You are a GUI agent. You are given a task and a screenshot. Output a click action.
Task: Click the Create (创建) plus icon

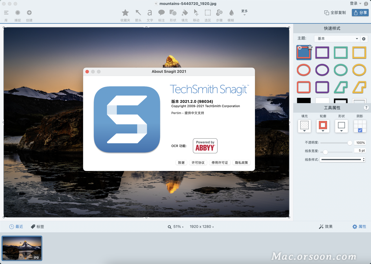pyautogui.click(x=29, y=13)
